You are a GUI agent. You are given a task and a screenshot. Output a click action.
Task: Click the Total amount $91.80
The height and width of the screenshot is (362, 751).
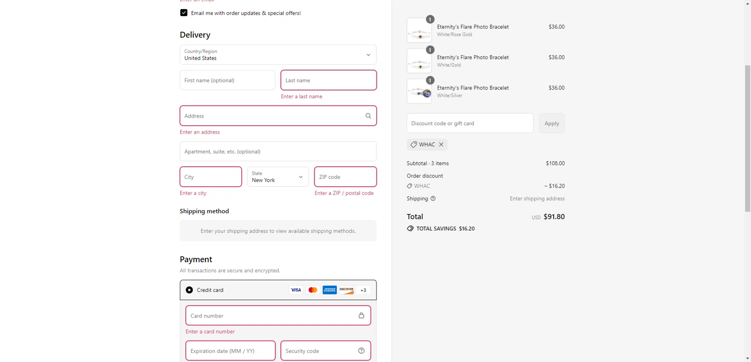point(554,217)
